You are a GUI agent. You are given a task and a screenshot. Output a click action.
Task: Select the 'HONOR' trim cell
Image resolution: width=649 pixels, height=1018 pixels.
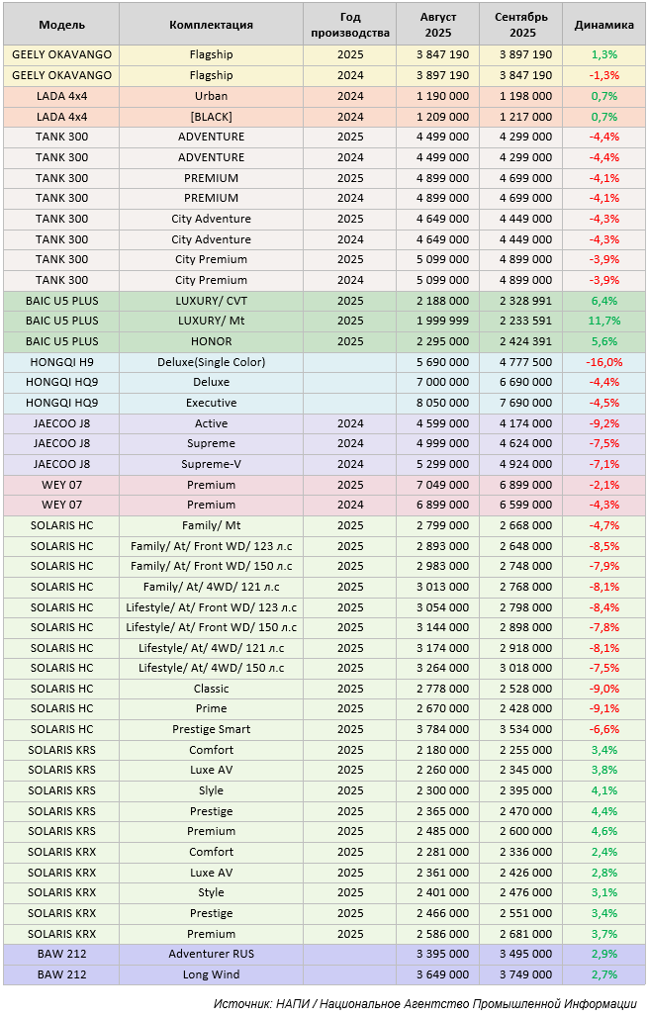click(x=211, y=341)
